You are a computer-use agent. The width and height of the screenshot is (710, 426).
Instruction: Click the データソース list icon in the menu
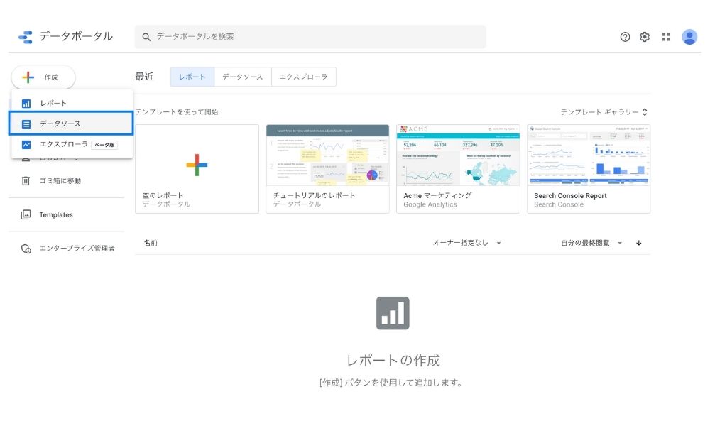point(26,124)
